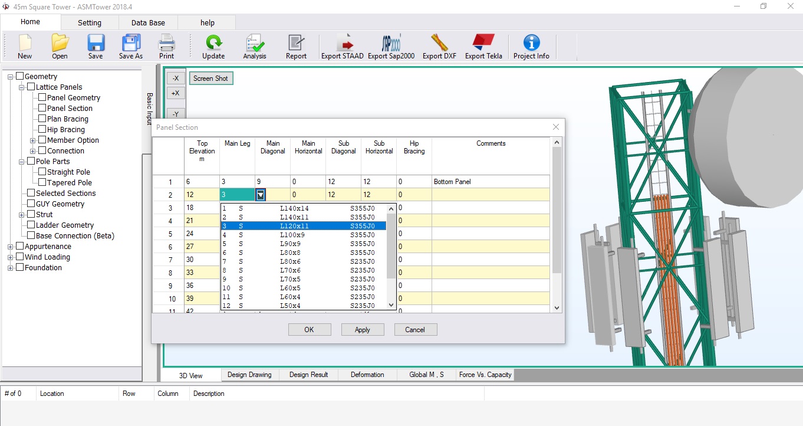Click the Screen Shot button
This screenshot has height=426, width=803.
[x=210, y=78]
